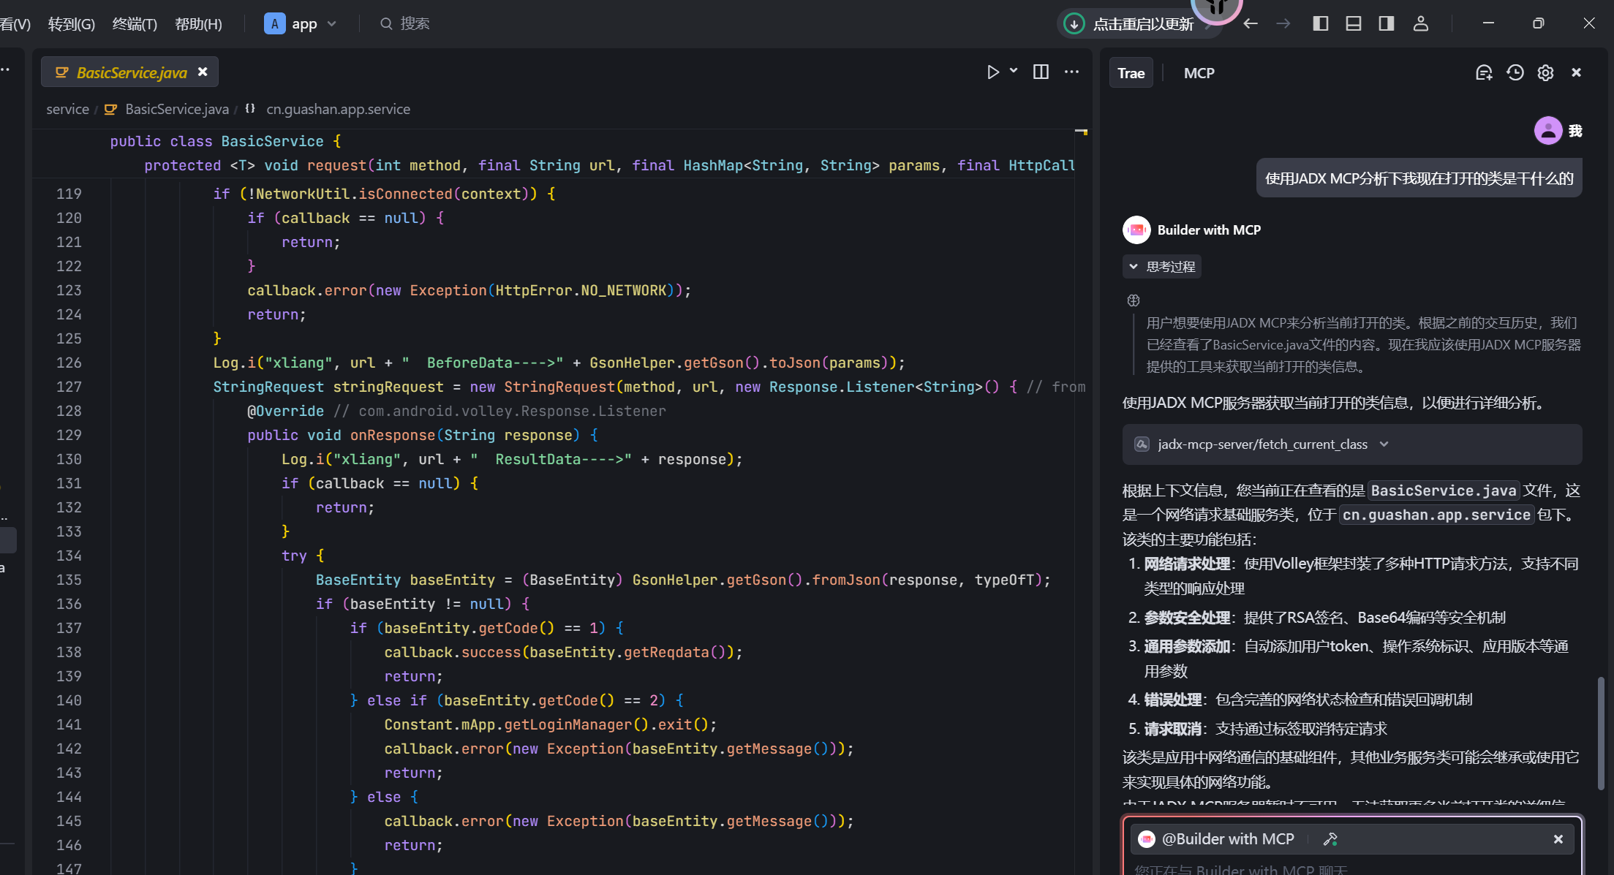Viewport: 1614px width, 875px height.
Task: Collapse the 思考过程 section
Action: coord(1162,267)
